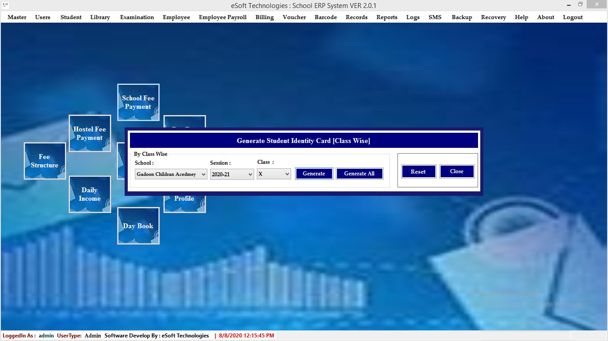Open the Day Book tile

(138, 226)
